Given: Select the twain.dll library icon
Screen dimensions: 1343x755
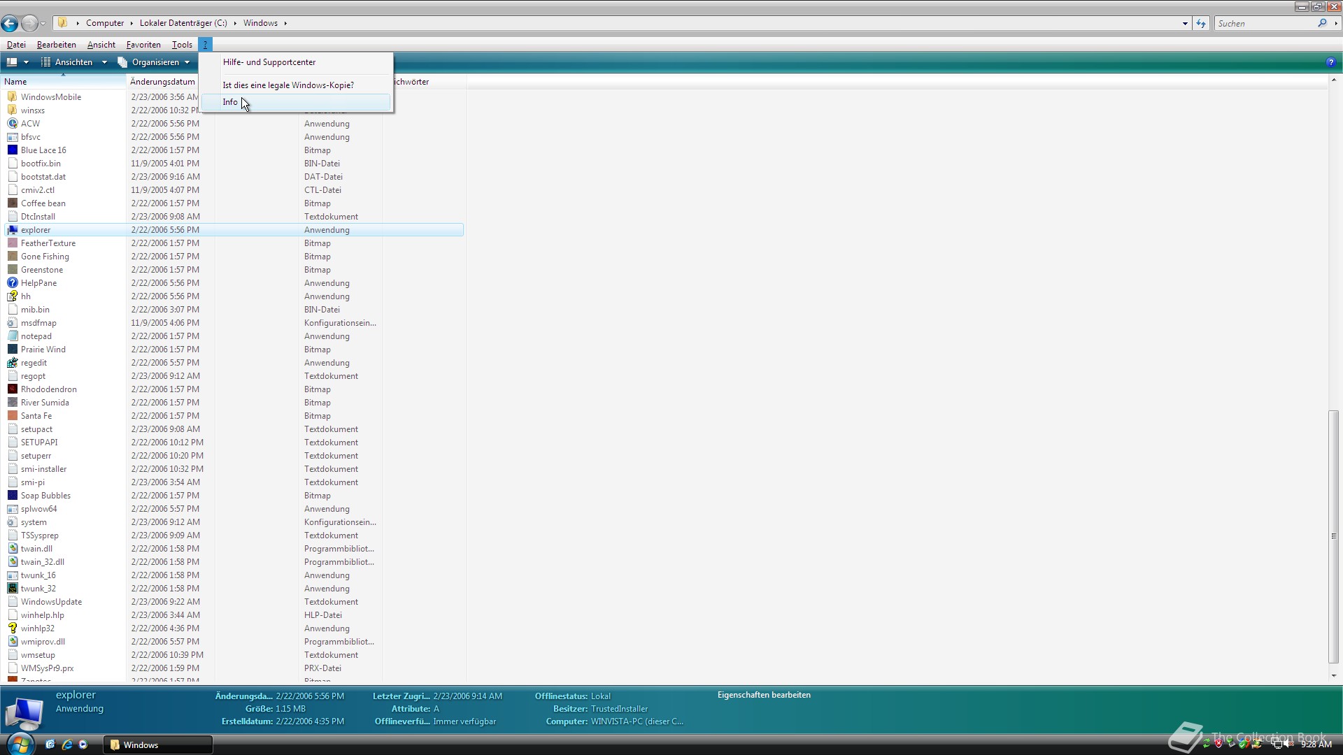Looking at the screenshot, I should [x=12, y=548].
